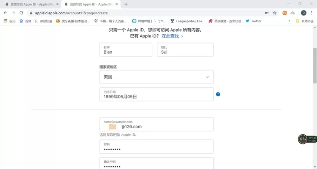This screenshot has height=169, width=317.
Task: Click the birth date field 1999年05月05日
Action: click(156, 94)
